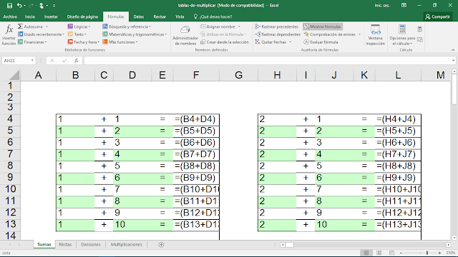Open the Divisiones sheet tab
The height and width of the screenshot is (257, 458).
tap(91, 244)
